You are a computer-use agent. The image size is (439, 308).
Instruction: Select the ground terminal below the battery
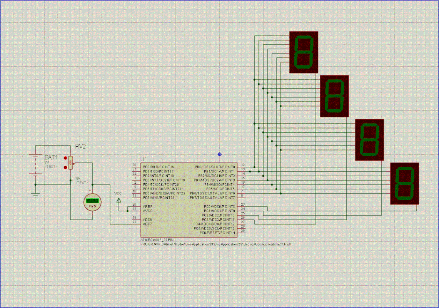(x=35, y=194)
